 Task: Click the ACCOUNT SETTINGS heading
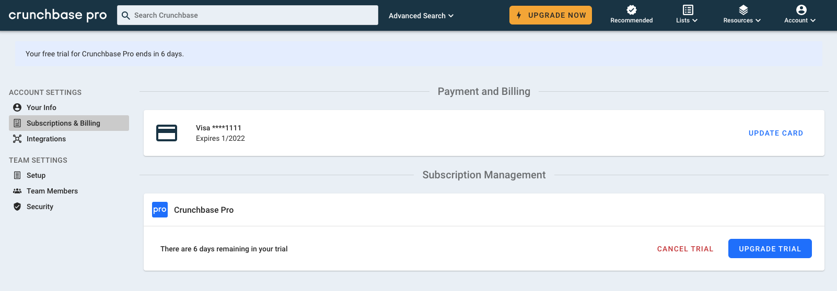tap(45, 92)
